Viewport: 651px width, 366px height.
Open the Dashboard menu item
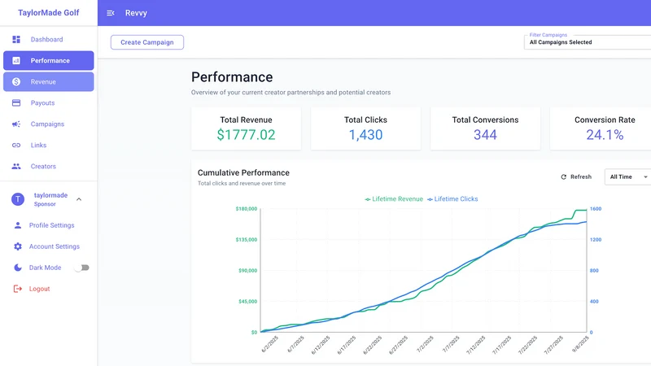point(49,39)
